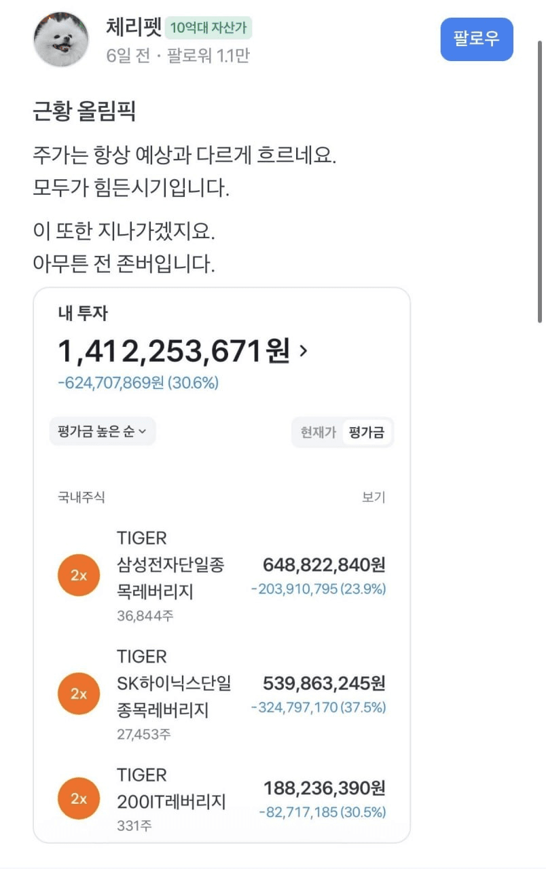This screenshot has height=869, width=546.
Task: Expand total investment with the chevron arrow
Action: tap(303, 351)
